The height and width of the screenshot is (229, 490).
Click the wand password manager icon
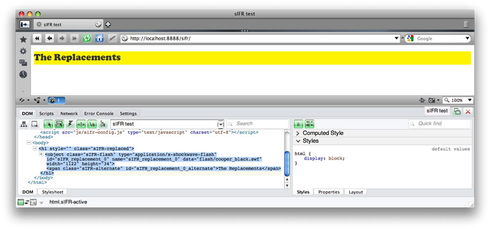click(112, 38)
